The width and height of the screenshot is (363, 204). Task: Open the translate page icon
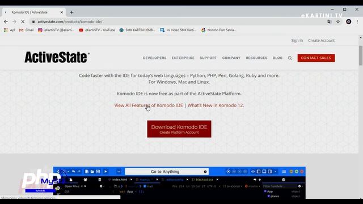click(329, 22)
